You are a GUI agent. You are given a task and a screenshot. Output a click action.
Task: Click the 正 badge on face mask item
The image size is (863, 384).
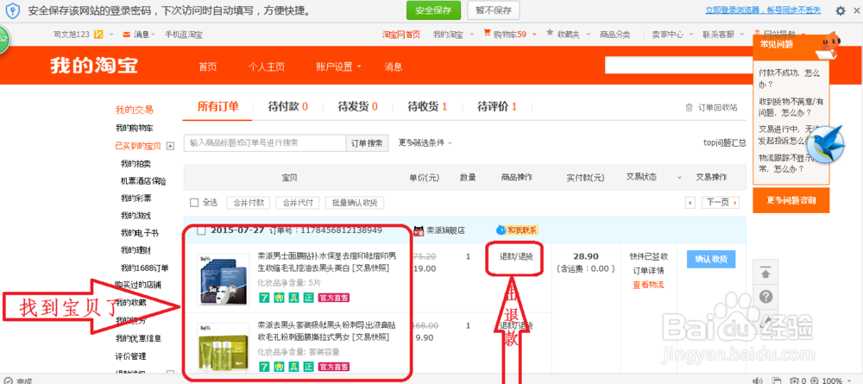click(308, 298)
